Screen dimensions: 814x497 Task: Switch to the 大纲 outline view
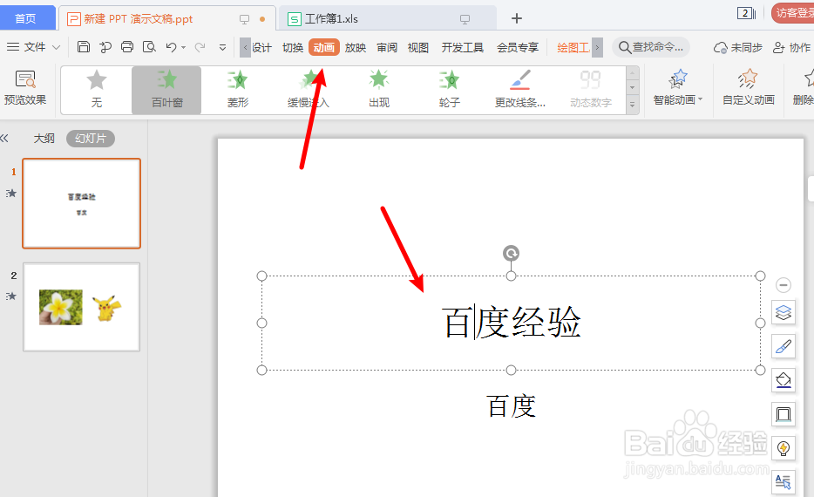click(x=44, y=138)
